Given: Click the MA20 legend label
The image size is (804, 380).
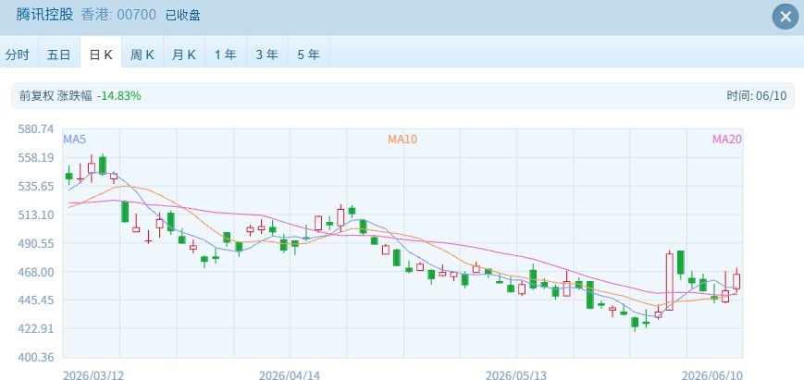Looking at the screenshot, I should [726, 140].
